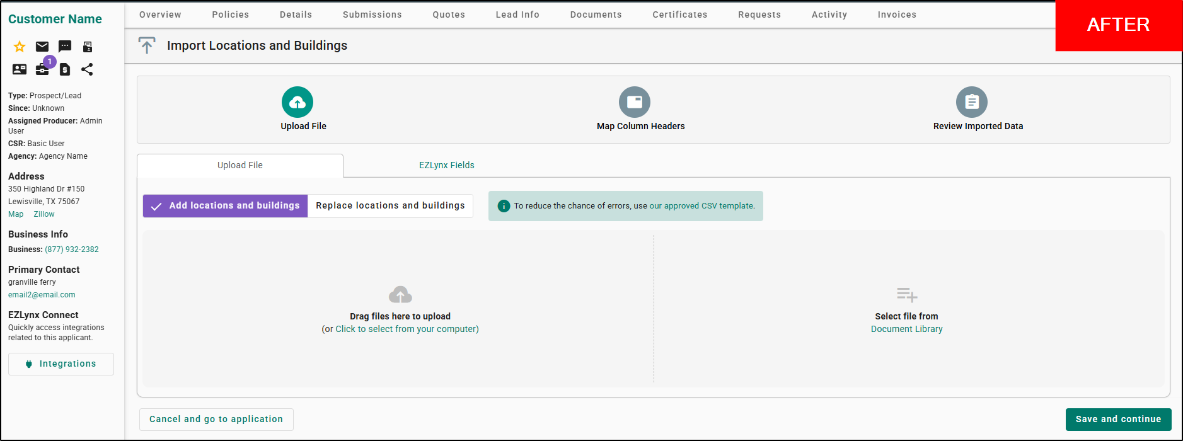Open the Overview tab
Viewport: 1183px width, 441px height.
160,14
